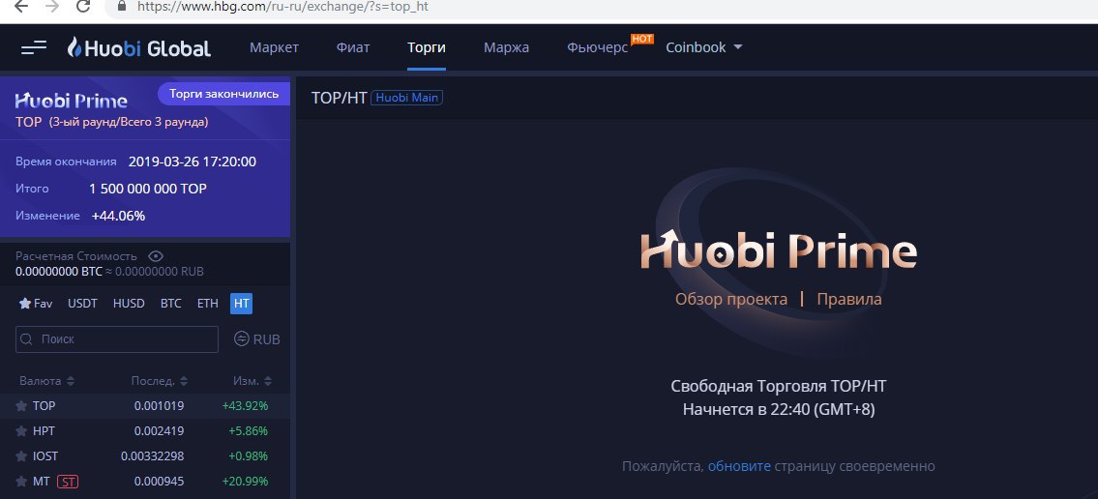This screenshot has height=499, width=1098.
Task: Click the Торги закончились badge
Action: pos(223,94)
